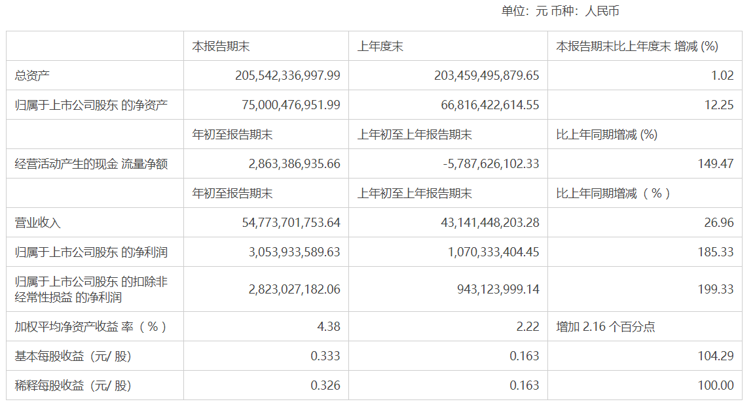Select cash flow value 2,863,386,935.66
Viewport: 755px width, 408px height.
pyautogui.click(x=295, y=164)
